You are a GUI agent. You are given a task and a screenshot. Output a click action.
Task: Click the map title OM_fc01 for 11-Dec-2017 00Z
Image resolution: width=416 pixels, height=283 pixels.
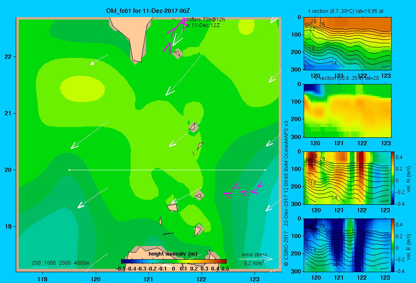(x=148, y=11)
